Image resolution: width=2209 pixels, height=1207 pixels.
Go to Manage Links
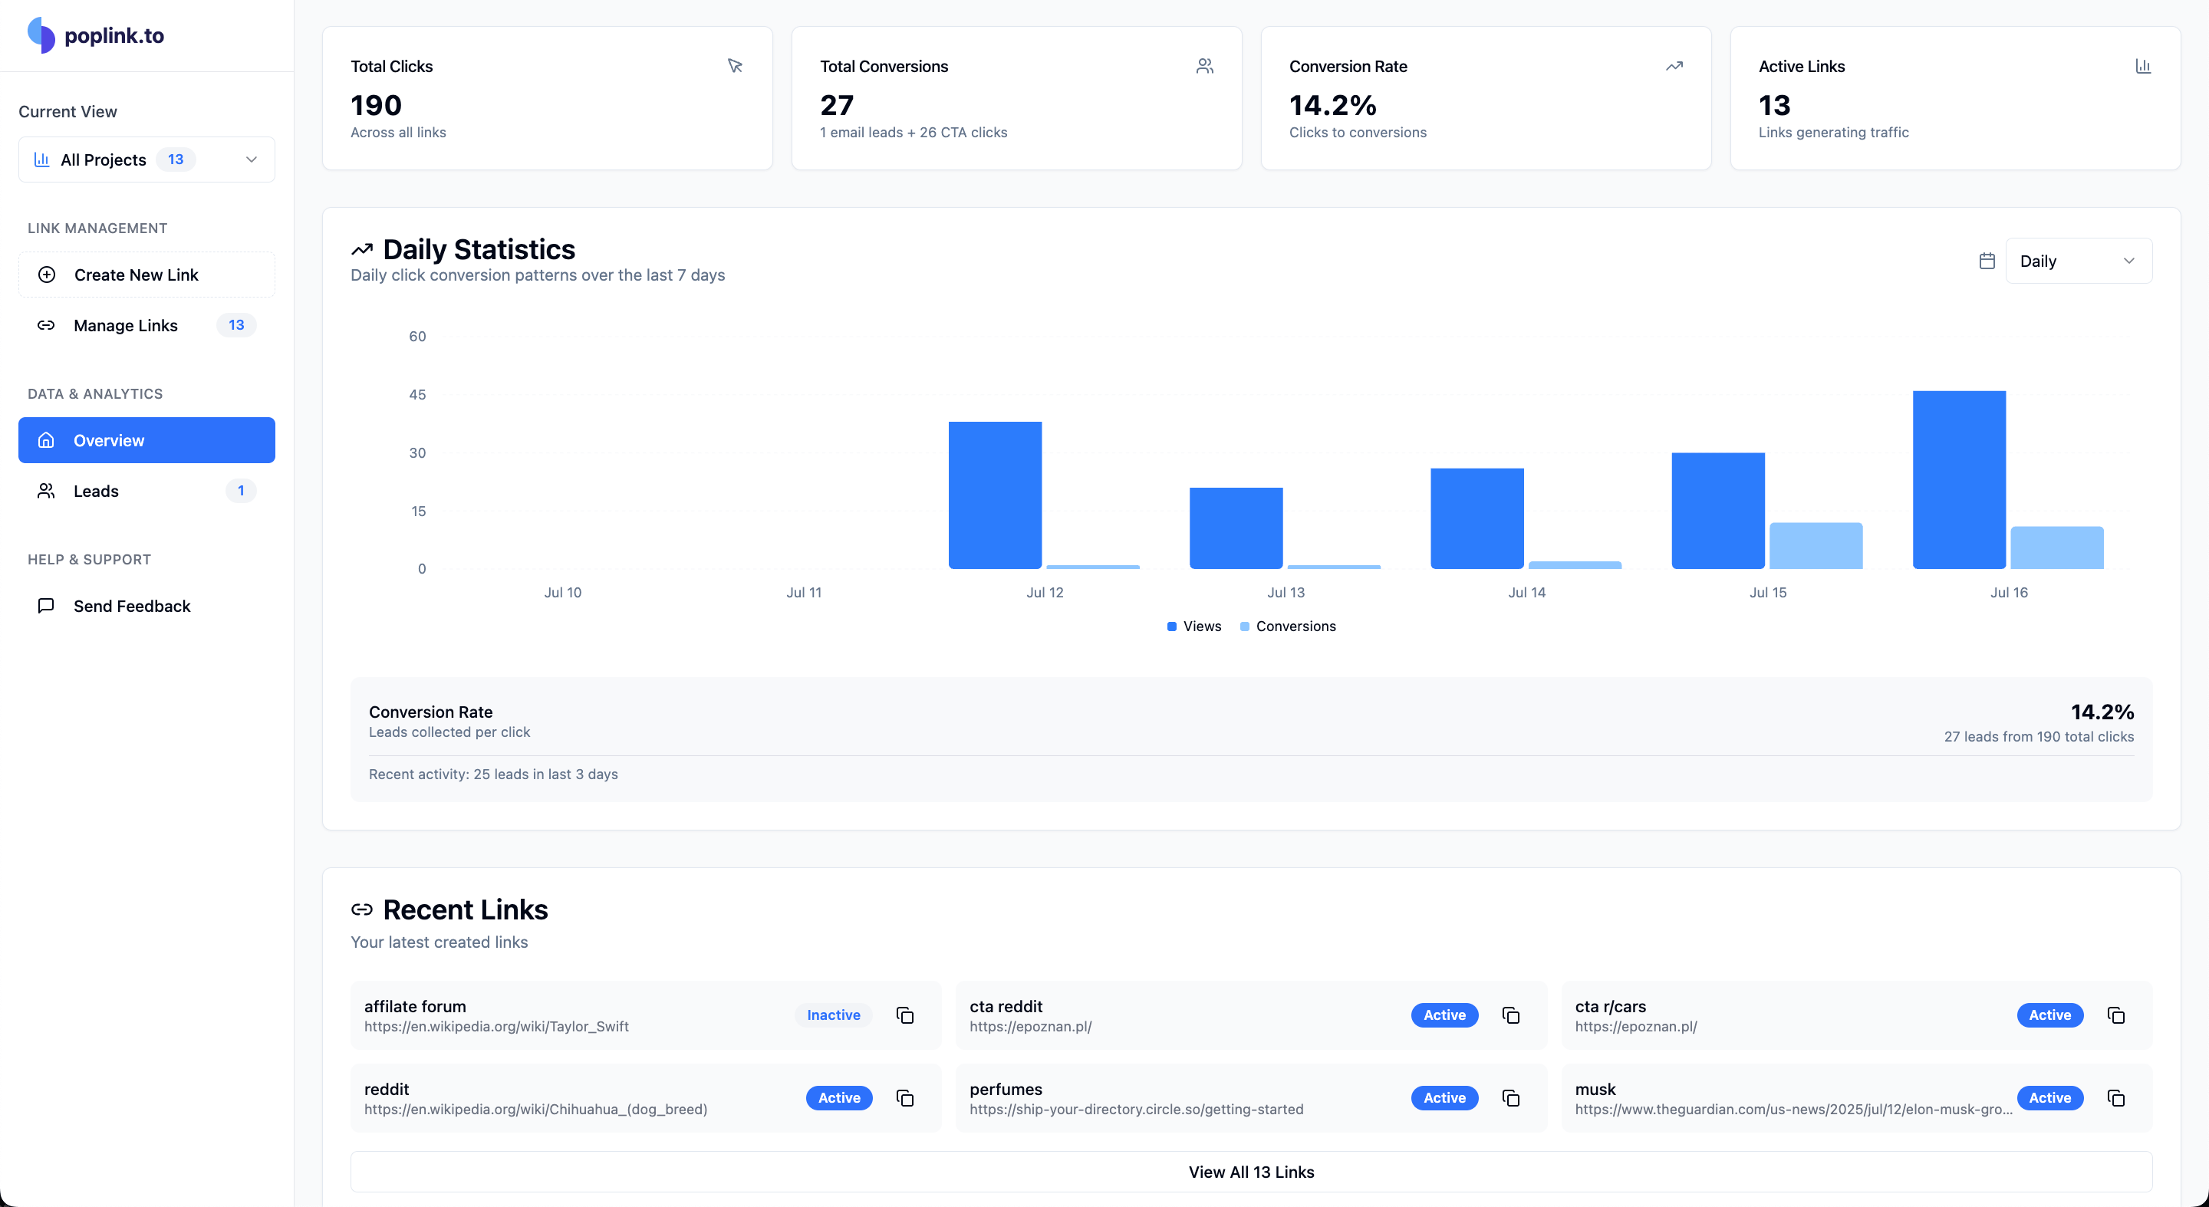[146, 325]
